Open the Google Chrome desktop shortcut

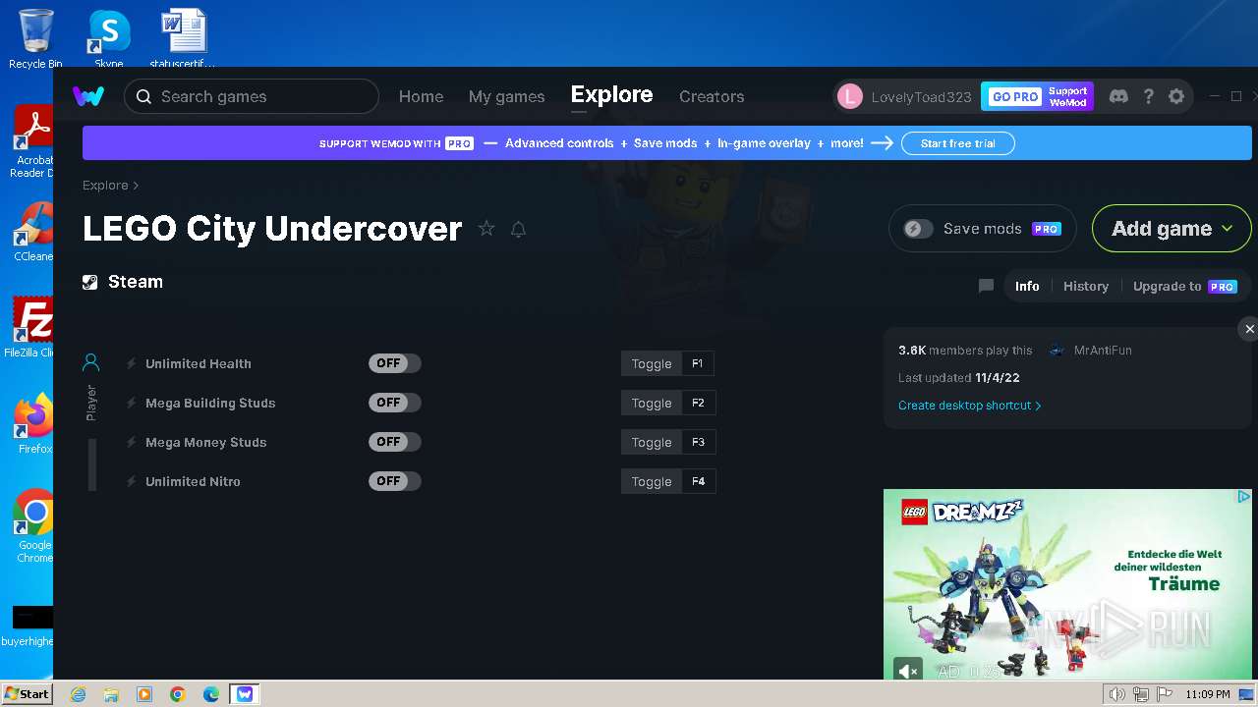pyautogui.click(x=35, y=526)
